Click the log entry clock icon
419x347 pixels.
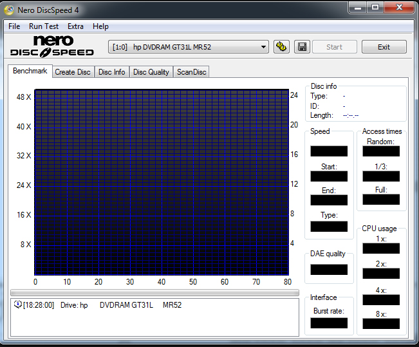[x=17, y=305]
